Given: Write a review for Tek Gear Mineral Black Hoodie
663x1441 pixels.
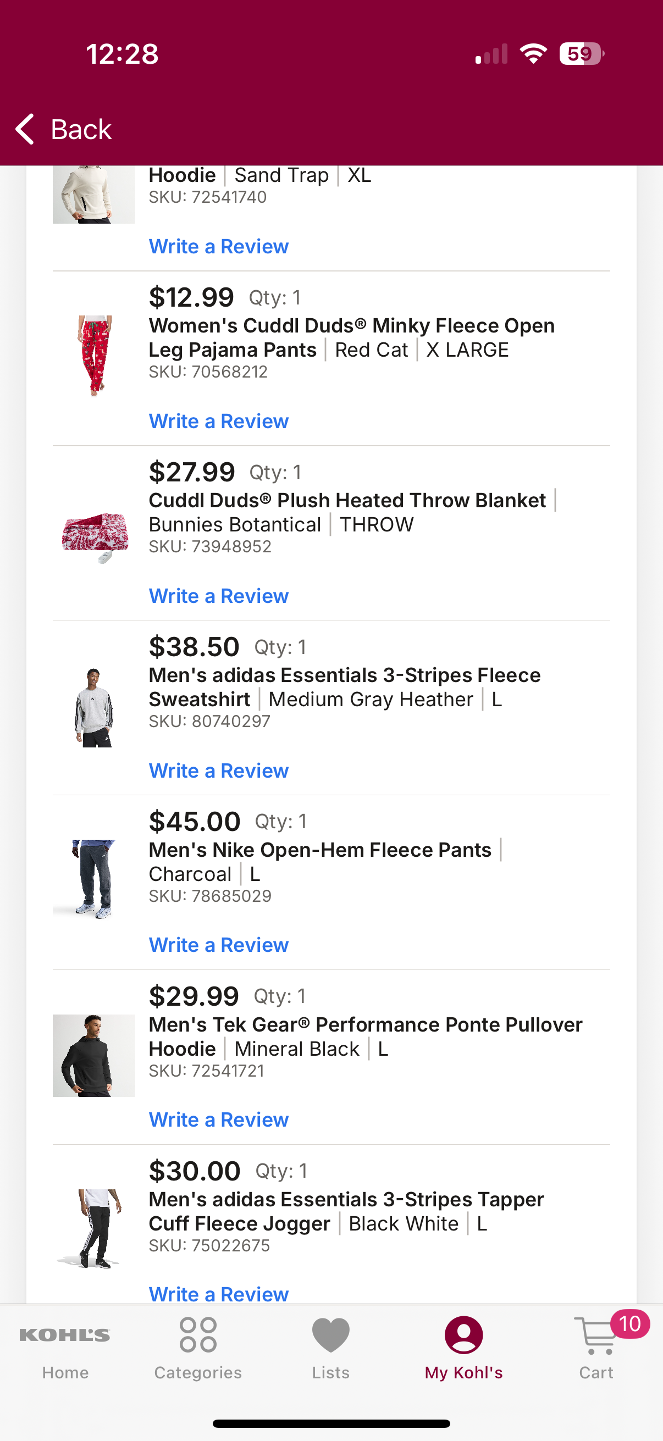Looking at the screenshot, I should (x=219, y=1119).
